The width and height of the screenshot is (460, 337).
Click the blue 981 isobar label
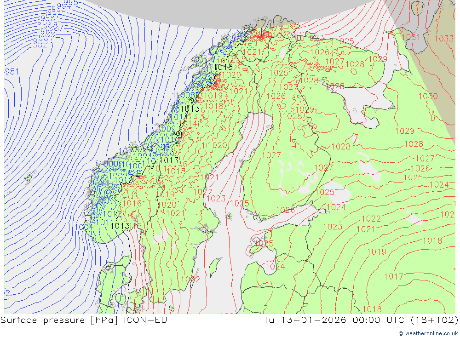(x=12, y=72)
